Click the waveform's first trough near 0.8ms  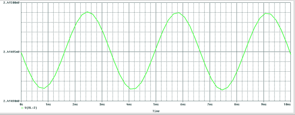click(44, 88)
